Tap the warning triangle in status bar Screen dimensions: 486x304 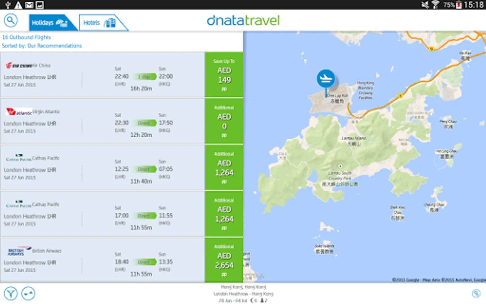18,5
